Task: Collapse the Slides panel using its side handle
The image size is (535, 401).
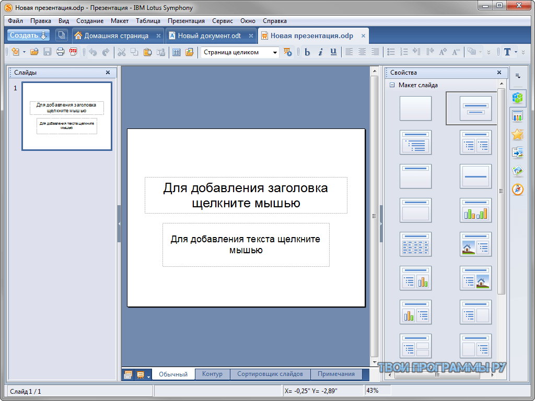Action: tap(119, 223)
